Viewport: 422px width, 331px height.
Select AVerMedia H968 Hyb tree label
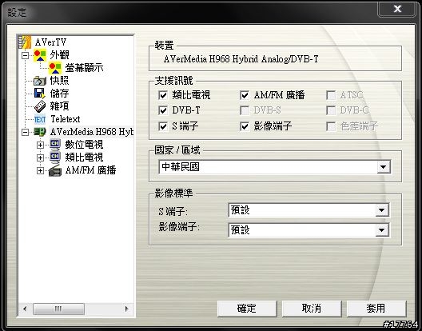click(91, 132)
